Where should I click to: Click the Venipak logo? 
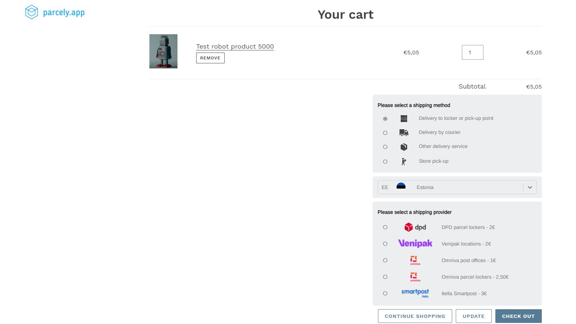pos(415,244)
